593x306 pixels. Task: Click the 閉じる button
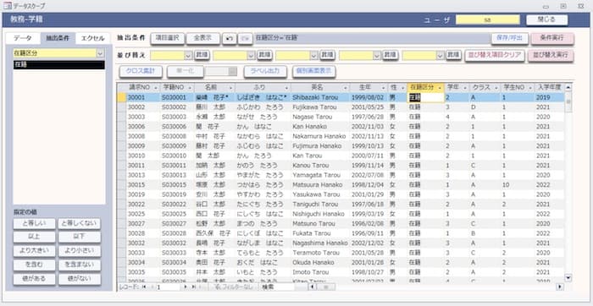(x=547, y=19)
